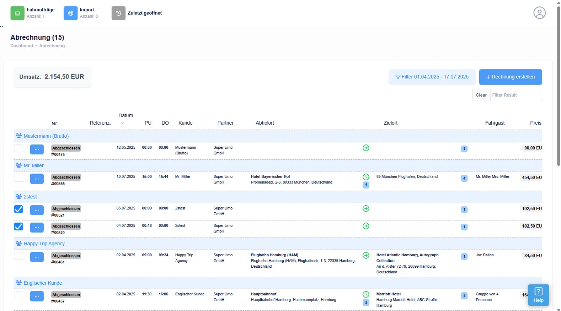Focus the Filter Result input field
561x311 pixels.
(x=515, y=95)
